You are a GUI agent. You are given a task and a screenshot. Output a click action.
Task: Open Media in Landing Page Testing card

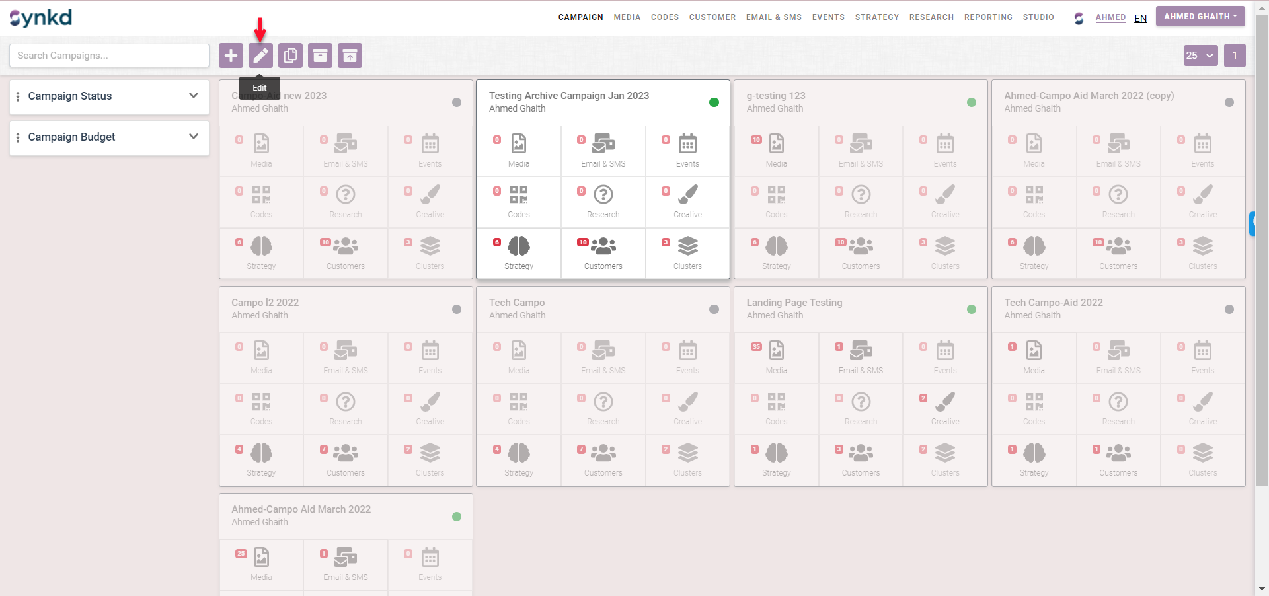776,357
